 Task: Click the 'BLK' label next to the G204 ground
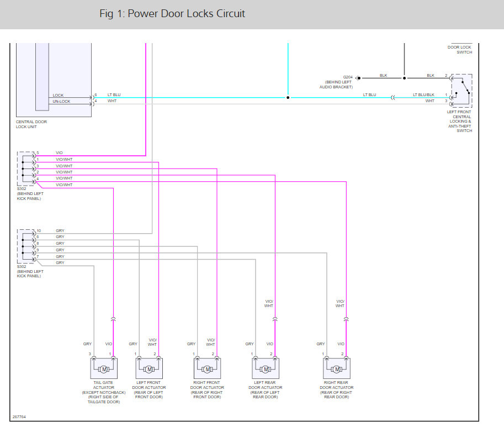pyautogui.click(x=384, y=75)
